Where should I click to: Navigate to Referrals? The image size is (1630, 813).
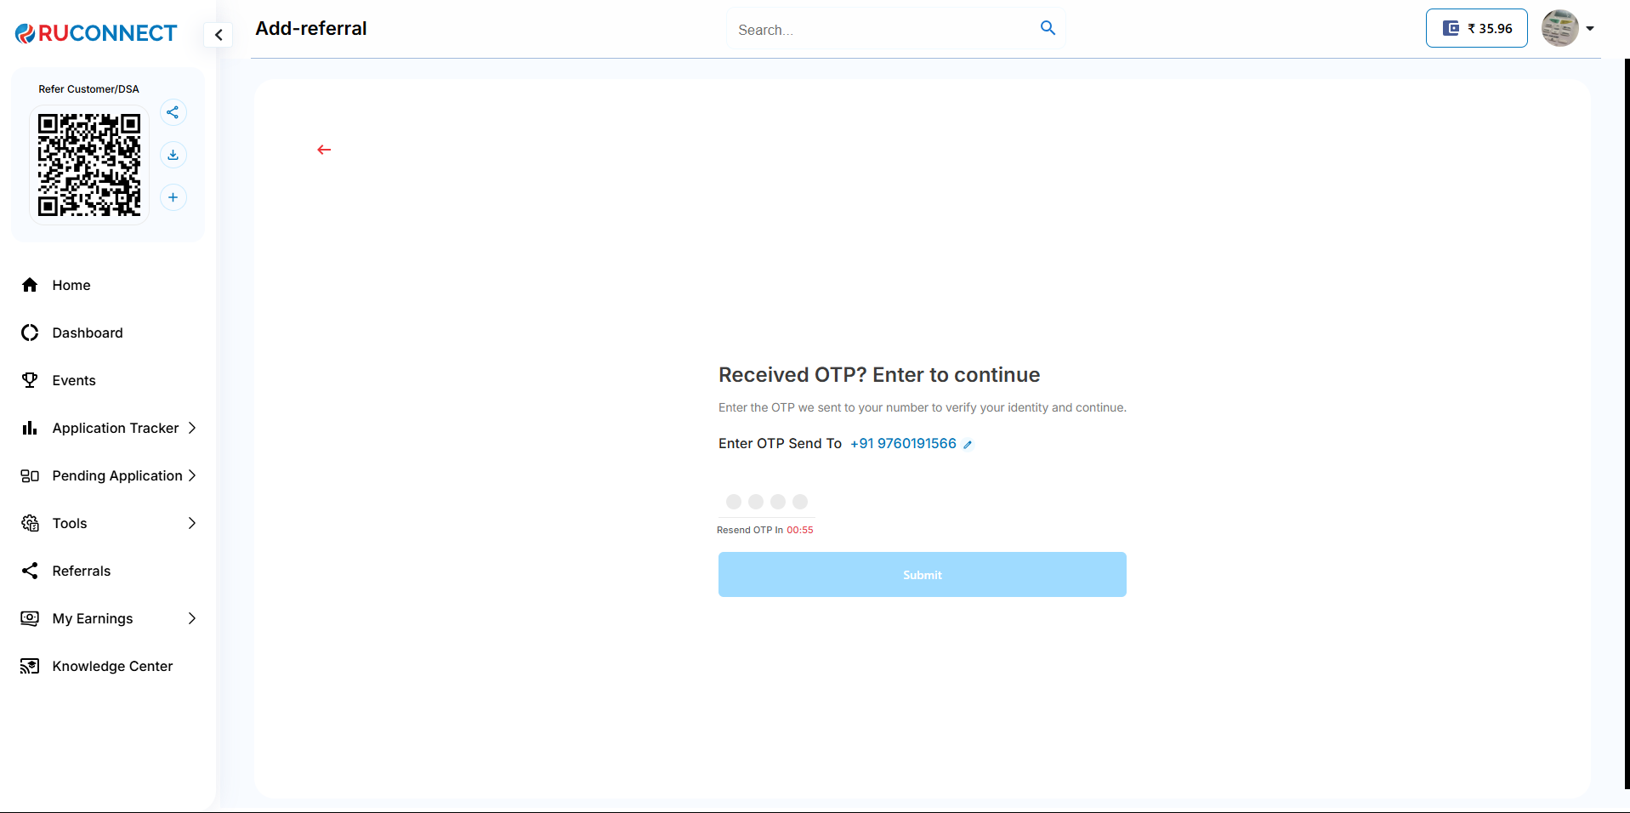[81, 571]
